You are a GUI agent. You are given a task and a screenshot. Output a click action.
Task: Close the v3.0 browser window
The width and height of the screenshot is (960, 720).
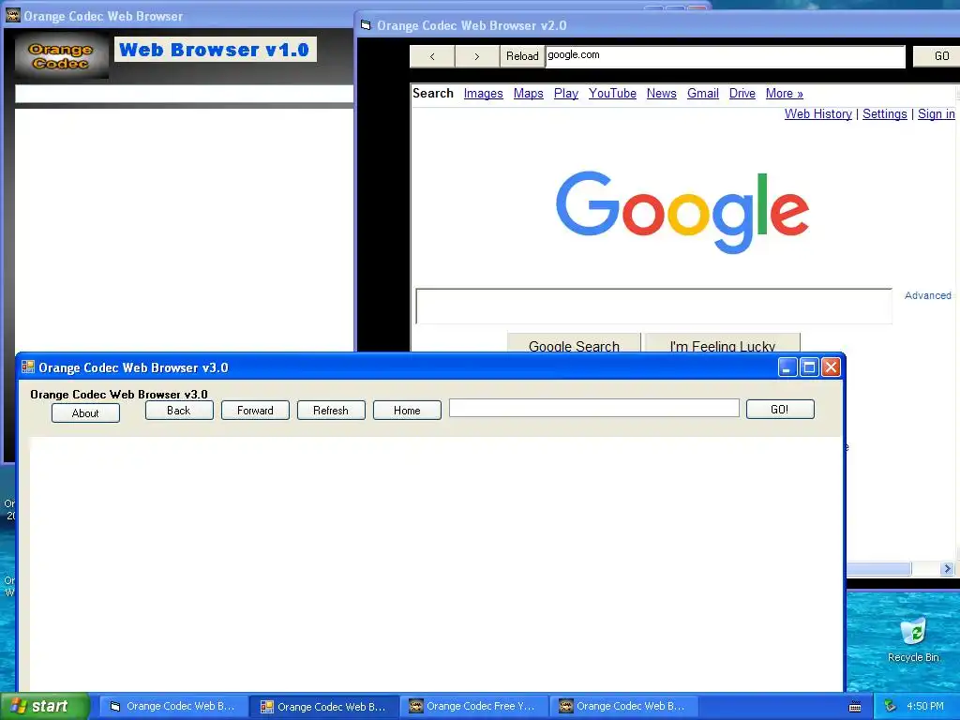[x=831, y=367]
